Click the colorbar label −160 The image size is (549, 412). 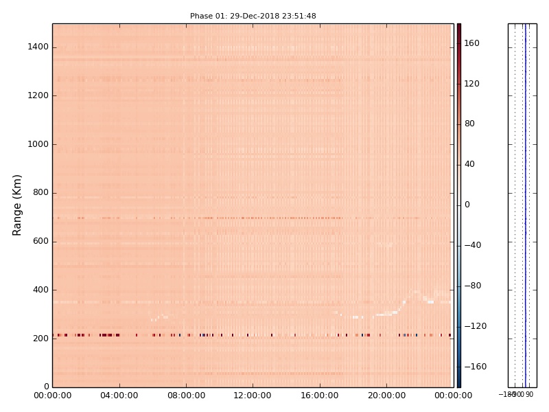(x=475, y=367)
